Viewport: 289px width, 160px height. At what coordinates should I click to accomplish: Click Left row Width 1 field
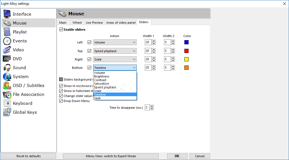click(148, 42)
